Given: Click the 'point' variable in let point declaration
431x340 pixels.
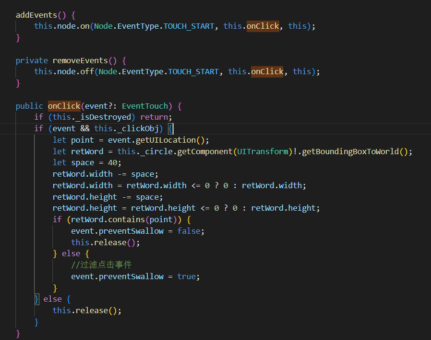Looking at the screenshot, I should 83,140.
